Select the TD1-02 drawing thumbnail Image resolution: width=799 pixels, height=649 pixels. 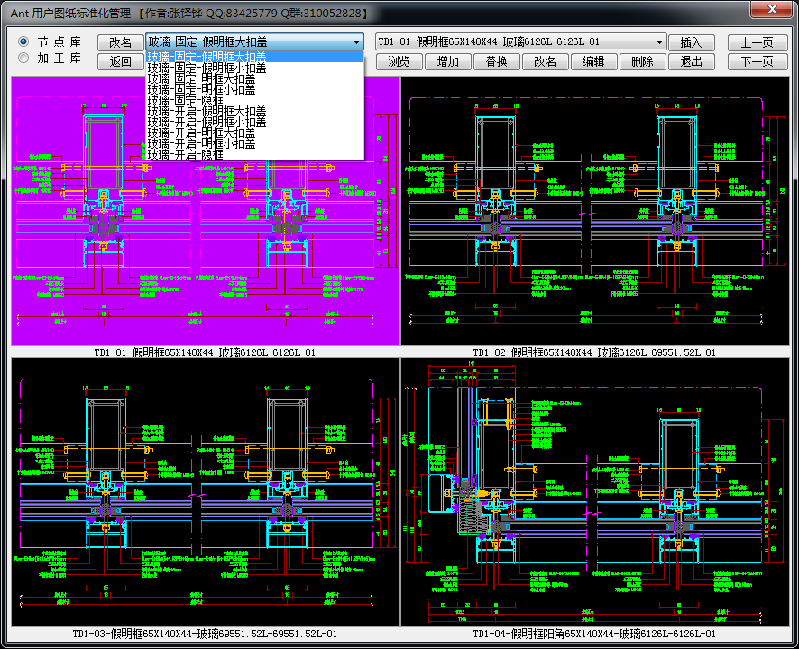(x=595, y=212)
